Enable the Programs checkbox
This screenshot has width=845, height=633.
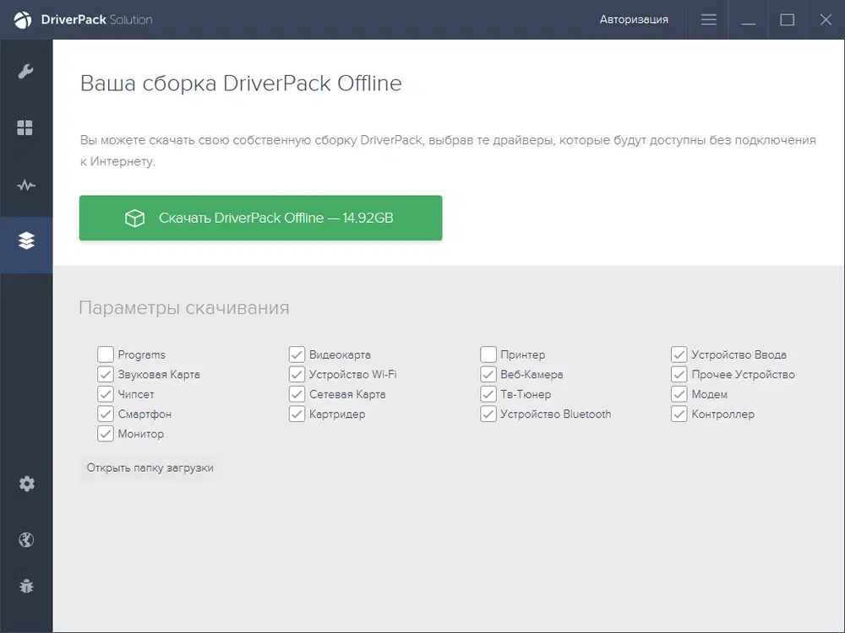click(x=106, y=354)
